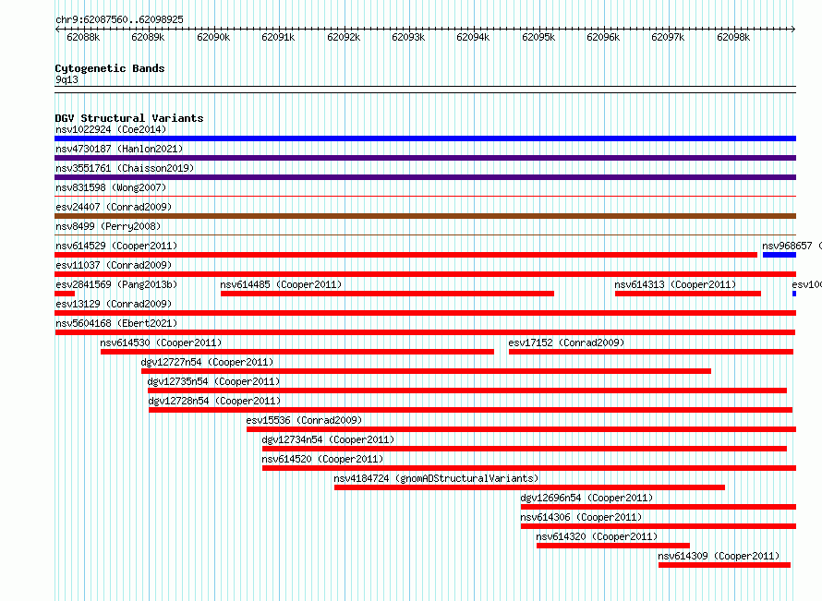Open the nsv614313 (Cooper2011) label
This screenshot has height=601, width=822.
coord(675,284)
